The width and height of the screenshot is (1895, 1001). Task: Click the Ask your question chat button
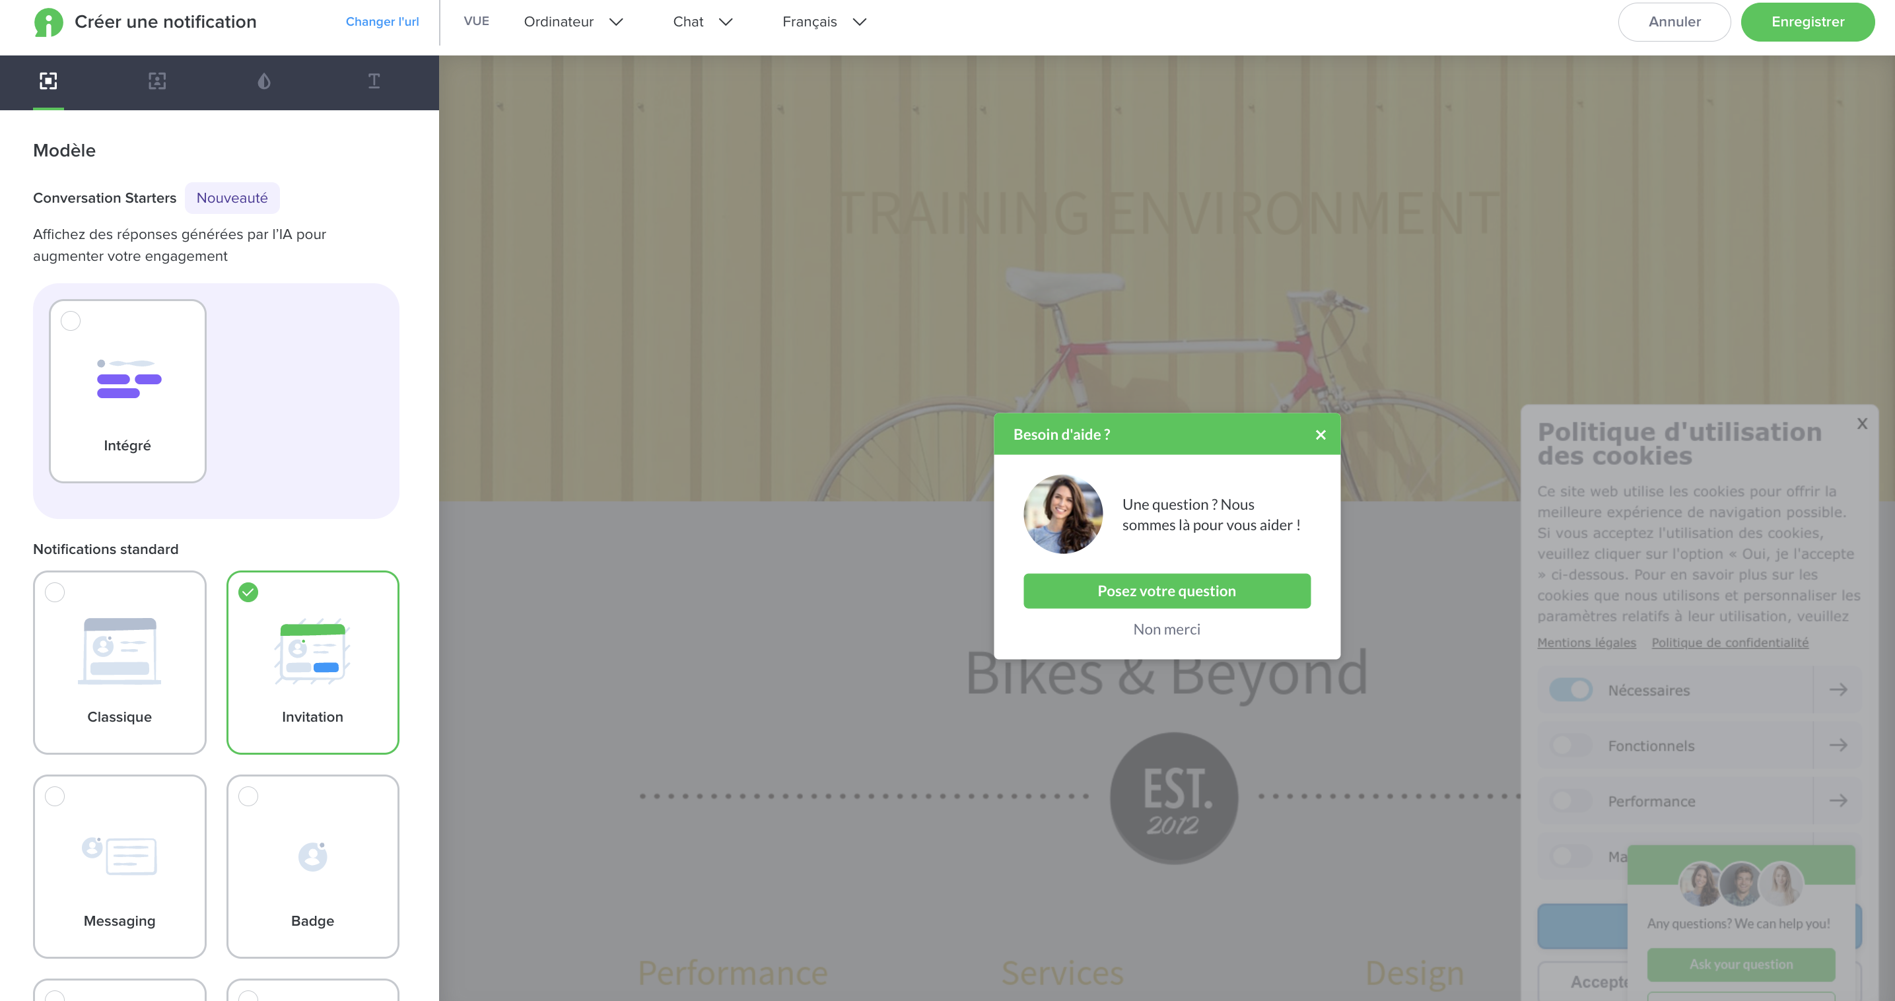coord(1740,964)
